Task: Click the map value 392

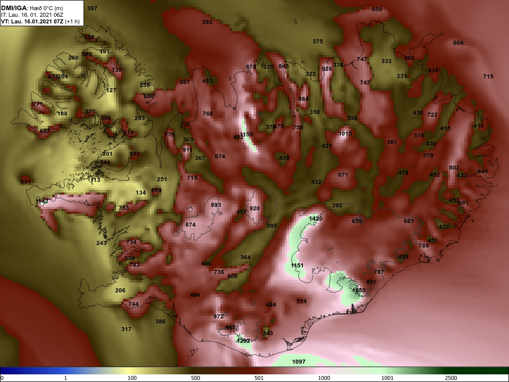Action: 337,205
